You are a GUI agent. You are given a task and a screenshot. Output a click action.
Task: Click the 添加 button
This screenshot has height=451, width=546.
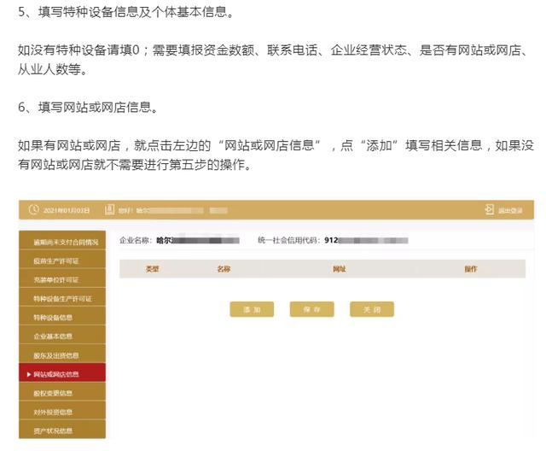point(252,309)
